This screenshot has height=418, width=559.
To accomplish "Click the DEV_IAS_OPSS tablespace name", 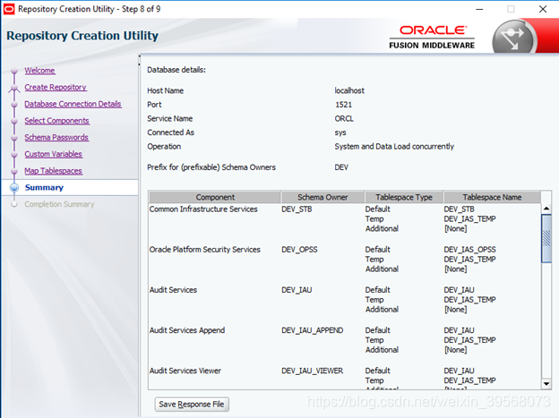I will [470, 250].
